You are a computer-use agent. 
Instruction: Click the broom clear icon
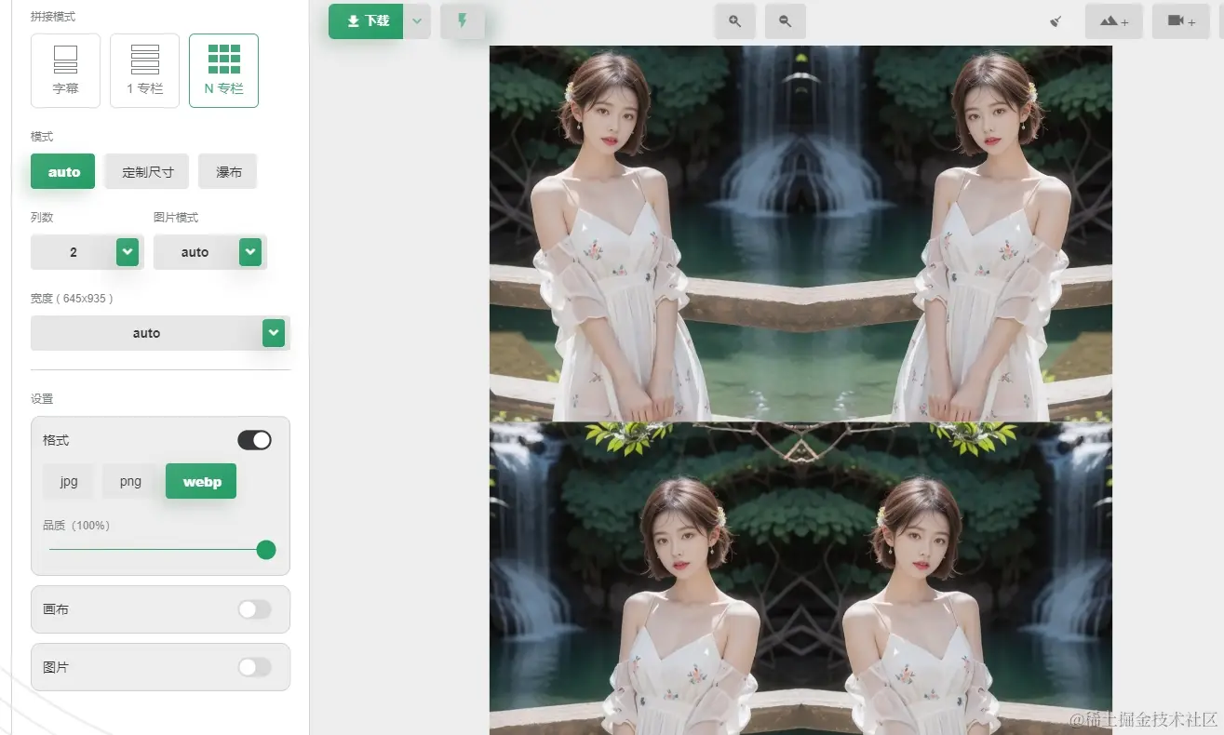pyautogui.click(x=1056, y=20)
